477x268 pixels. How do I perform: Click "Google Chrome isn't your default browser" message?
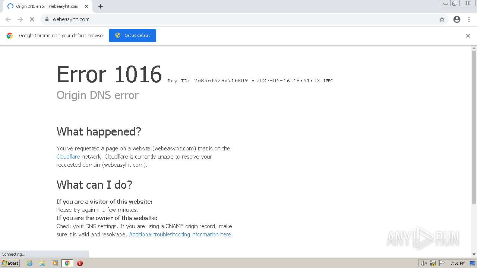click(x=61, y=36)
